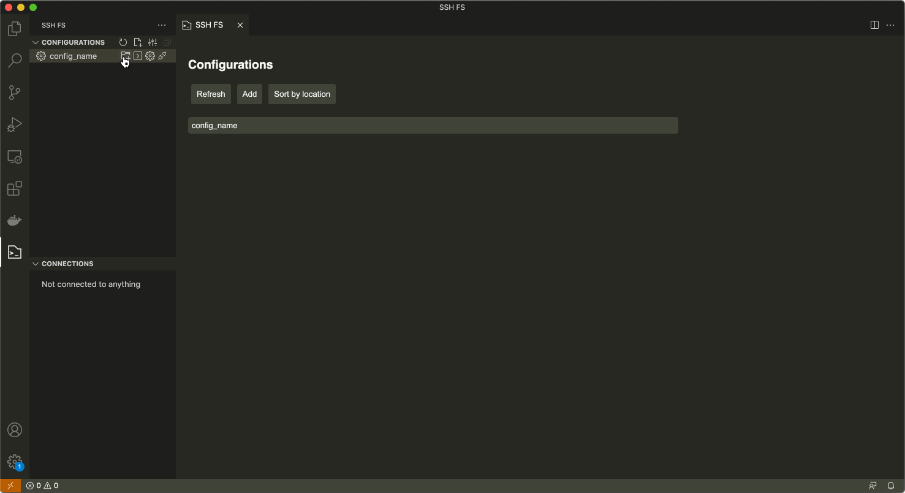Open the Remote Explorer view

point(15,157)
